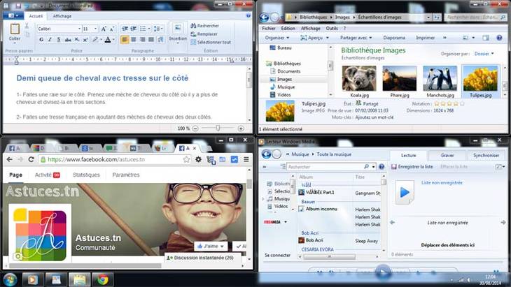Click the increase indent icon in WordPad
511x287 pixels.
134,29
